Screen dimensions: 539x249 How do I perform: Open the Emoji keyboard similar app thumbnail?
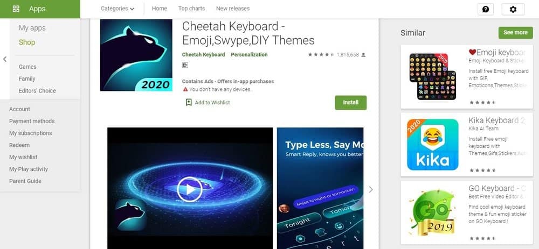(432, 76)
